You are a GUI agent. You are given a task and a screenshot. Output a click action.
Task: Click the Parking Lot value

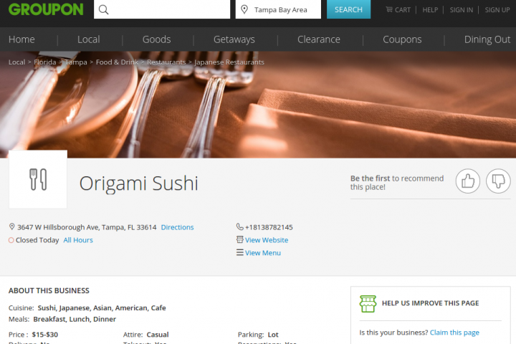(x=273, y=335)
